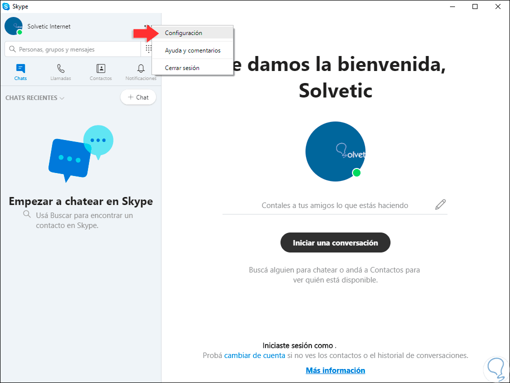Open the dial pad icon
This screenshot has height=383, width=510.
148,49
